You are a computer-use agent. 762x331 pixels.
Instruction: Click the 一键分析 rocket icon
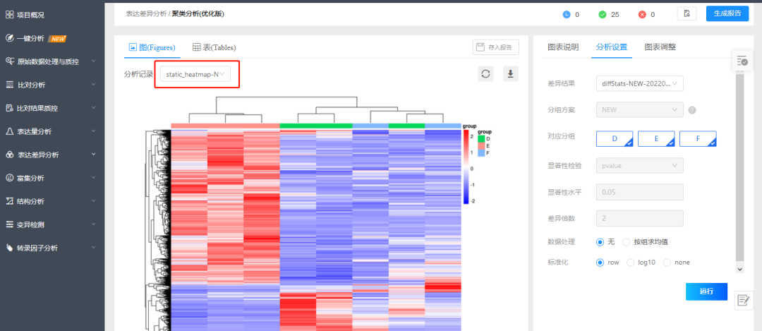[x=9, y=38]
